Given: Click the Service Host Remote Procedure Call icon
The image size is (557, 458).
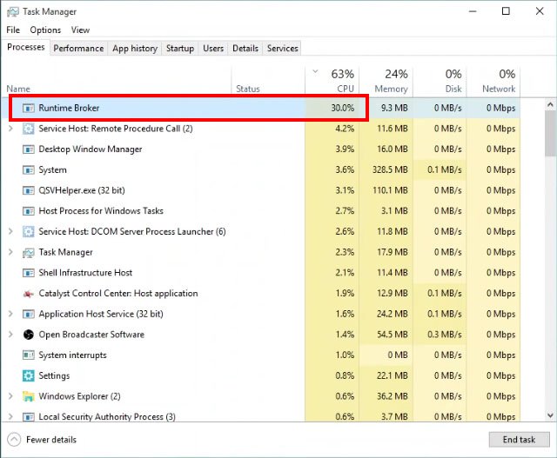Looking at the screenshot, I should pos(29,129).
